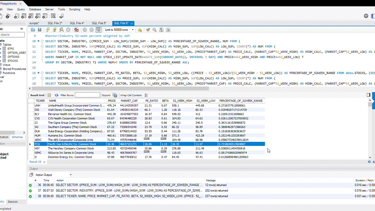The height and width of the screenshot is (211, 375).
Task: Open the Database menu
Action: (x=35, y=9)
